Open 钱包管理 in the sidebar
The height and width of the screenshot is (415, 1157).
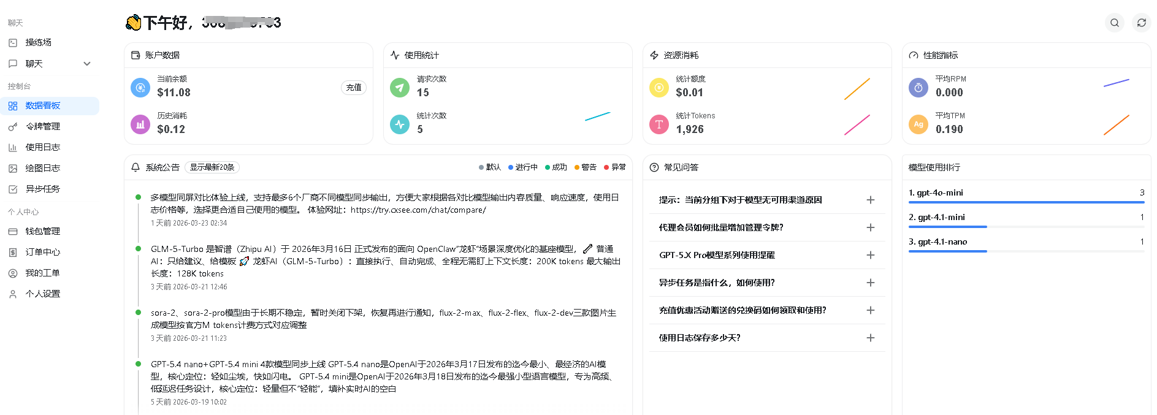pos(43,231)
